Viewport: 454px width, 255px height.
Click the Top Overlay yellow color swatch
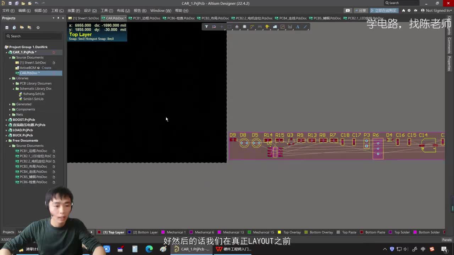tap(279, 232)
